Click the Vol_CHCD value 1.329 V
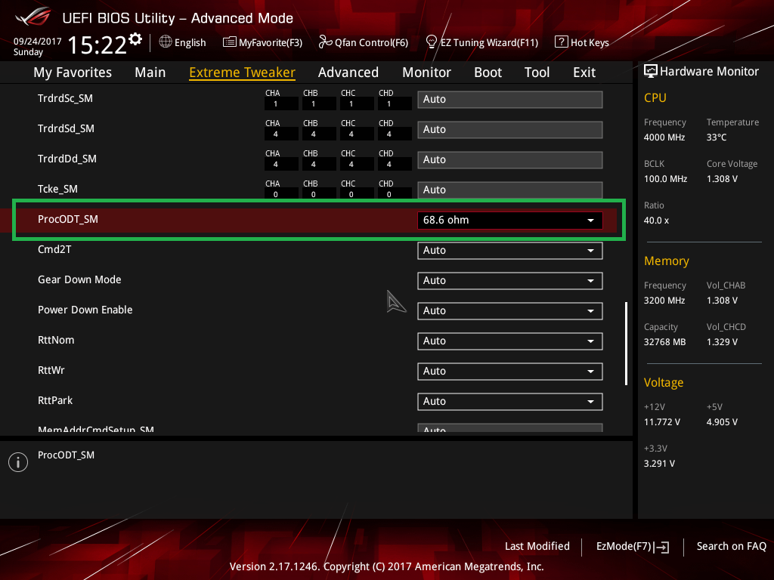The width and height of the screenshot is (774, 580). point(722,342)
